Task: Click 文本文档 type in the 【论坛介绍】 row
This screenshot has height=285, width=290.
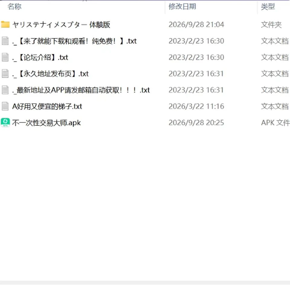Action: 275,57
